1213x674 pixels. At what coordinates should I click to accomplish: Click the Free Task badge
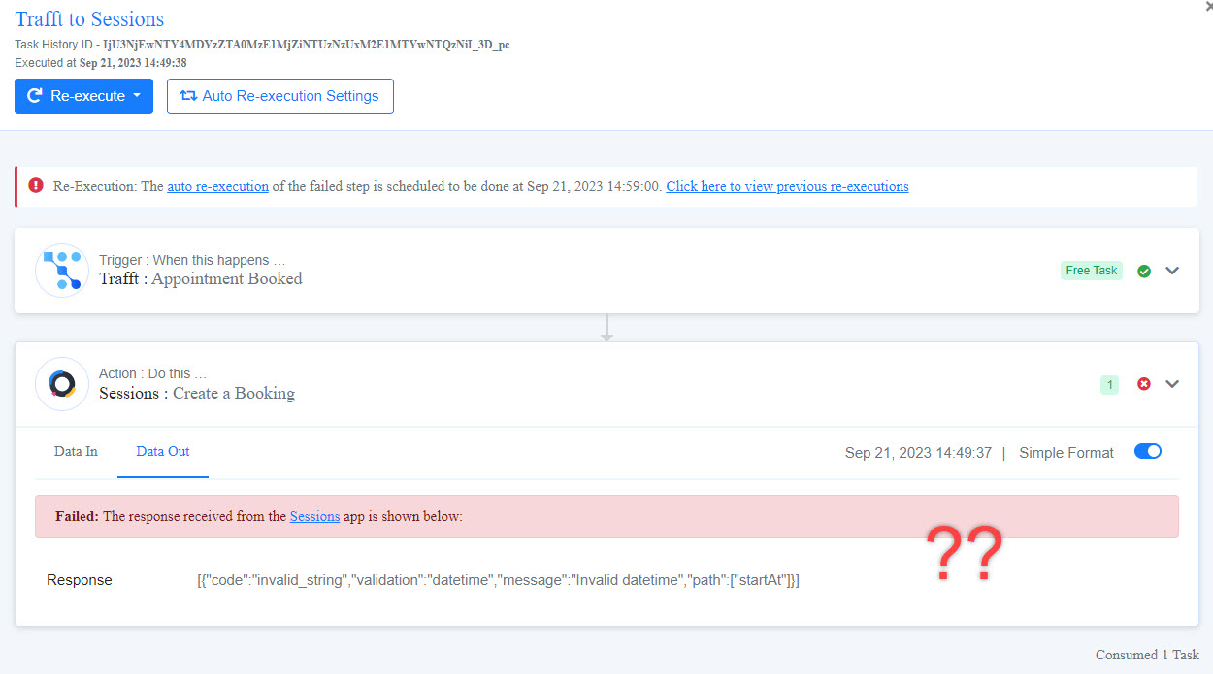click(x=1092, y=271)
